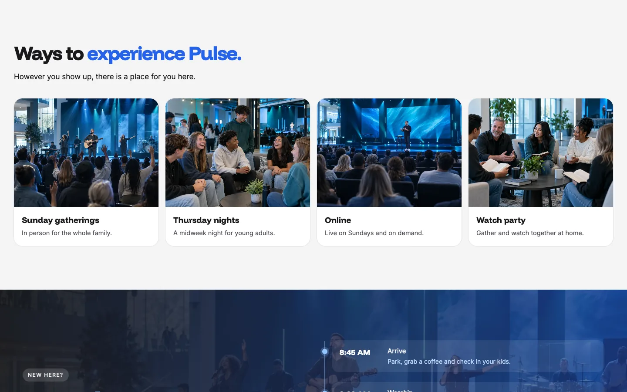Click the 'NEW HERE?' pill button
The width and height of the screenshot is (627, 392).
(x=46, y=375)
